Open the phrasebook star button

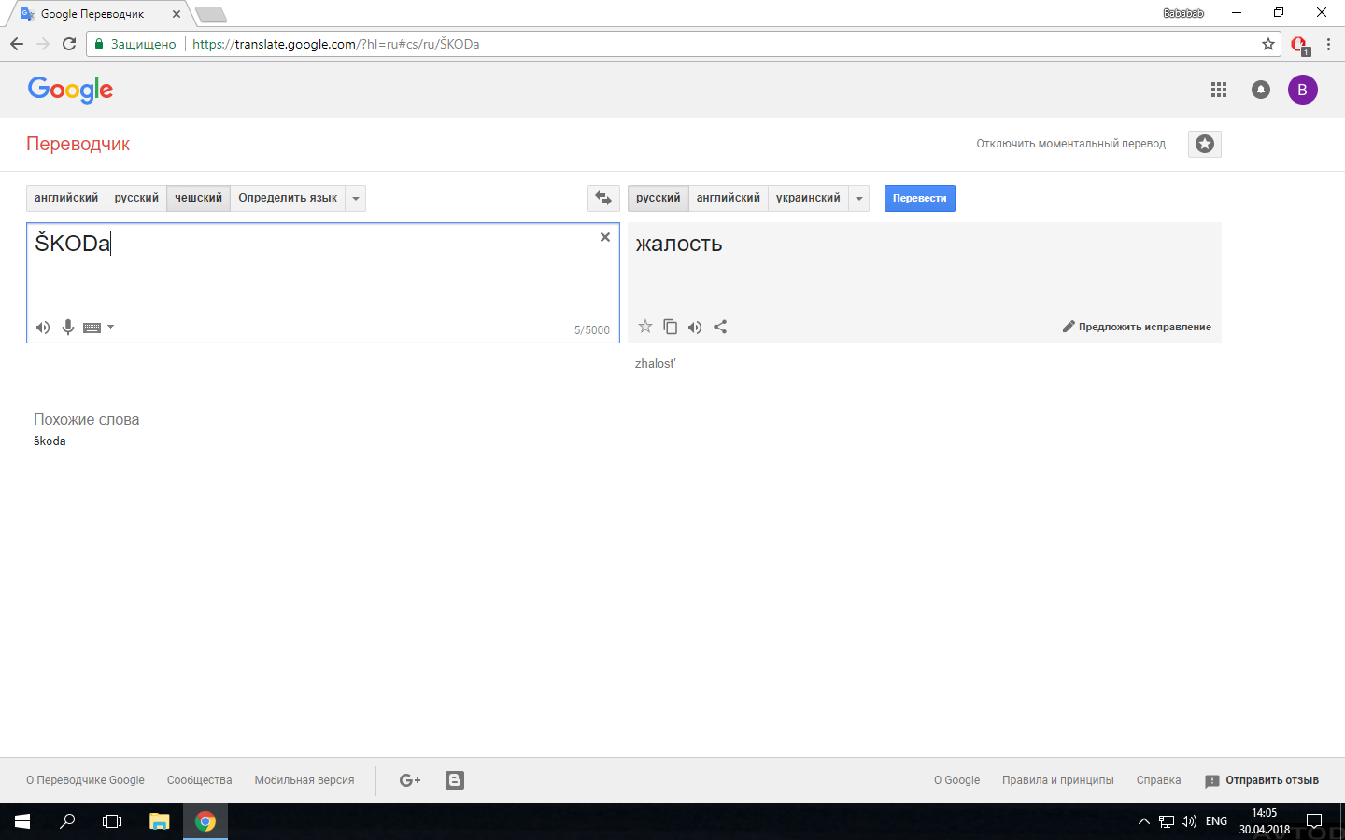(1205, 144)
